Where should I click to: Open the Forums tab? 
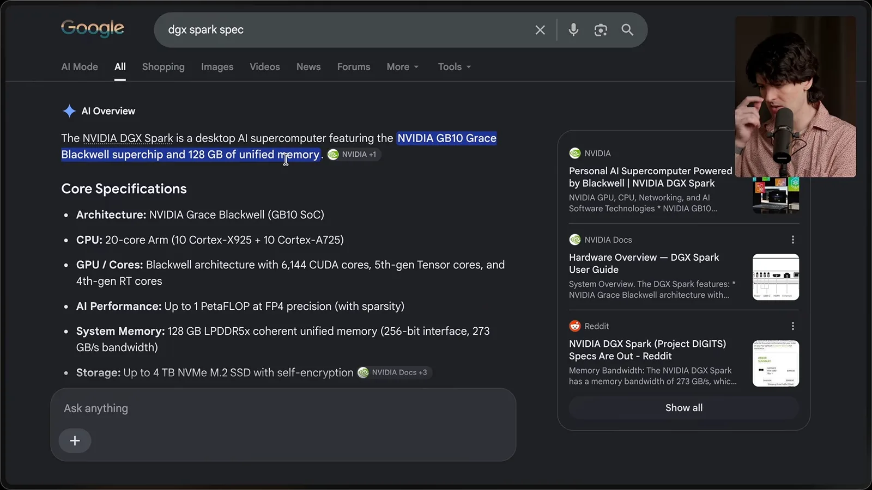pyautogui.click(x=354, y=67)
